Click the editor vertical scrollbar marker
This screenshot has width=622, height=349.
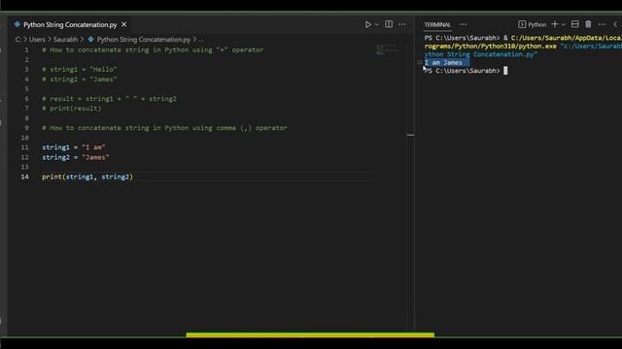click(410, 135)
